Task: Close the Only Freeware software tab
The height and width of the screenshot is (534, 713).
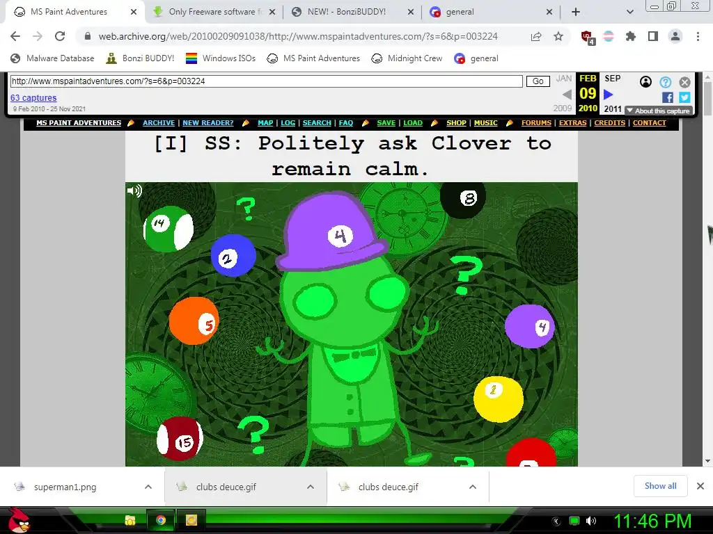Action: [272, 12]
